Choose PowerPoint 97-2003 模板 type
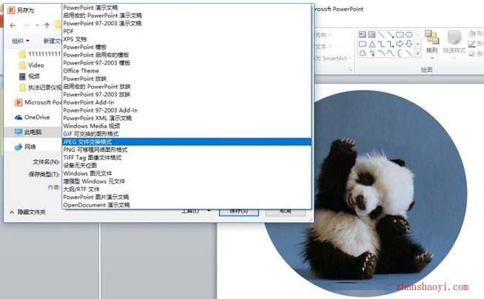This screenshot has height=299, width=484. (x=186, y=63)
